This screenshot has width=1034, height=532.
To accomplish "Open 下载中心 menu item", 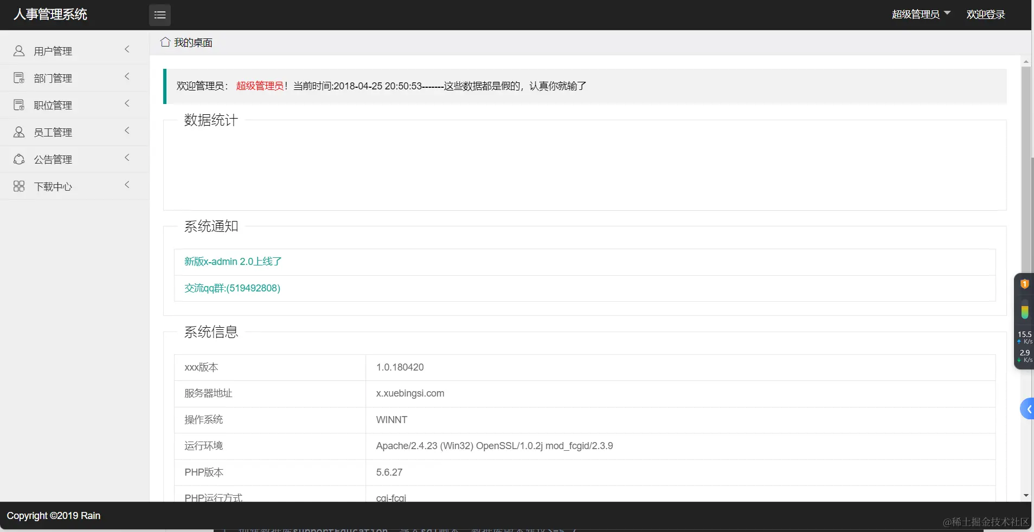I will tap(74, 186).
